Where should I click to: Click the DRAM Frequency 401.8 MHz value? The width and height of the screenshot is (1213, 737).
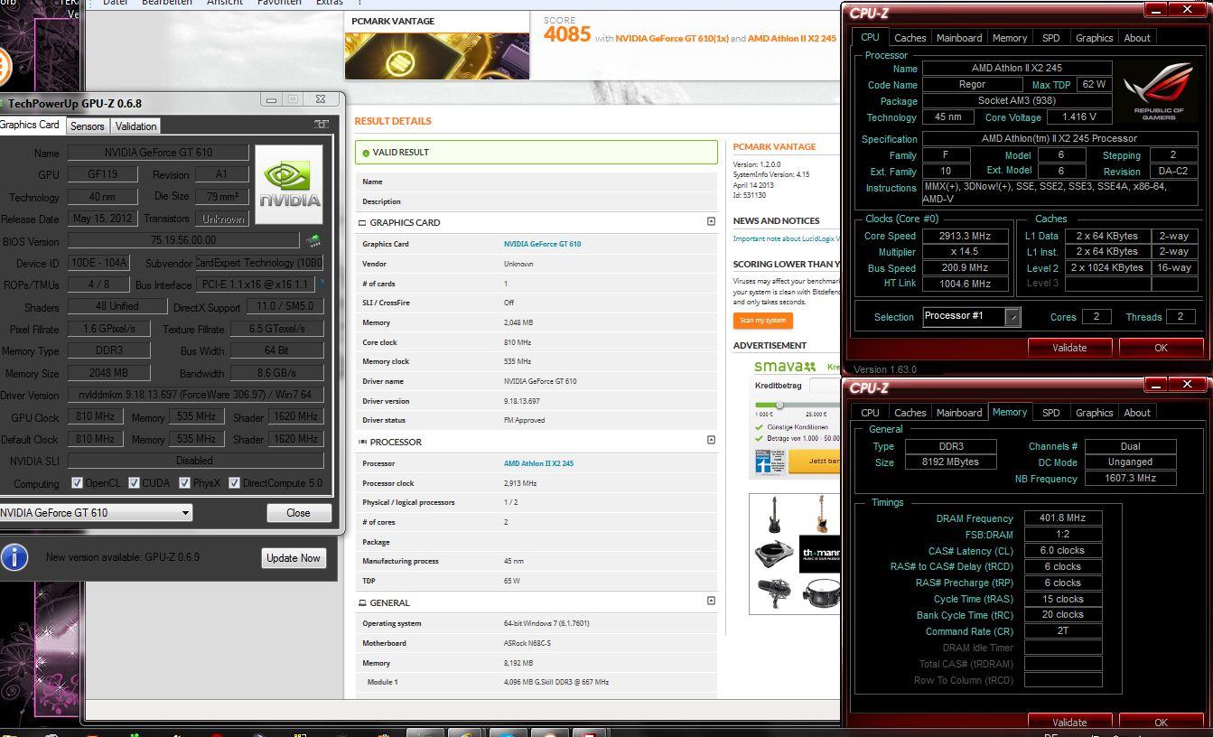[1062, 518]
